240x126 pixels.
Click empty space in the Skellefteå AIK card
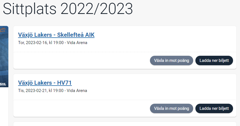[161, 40]
